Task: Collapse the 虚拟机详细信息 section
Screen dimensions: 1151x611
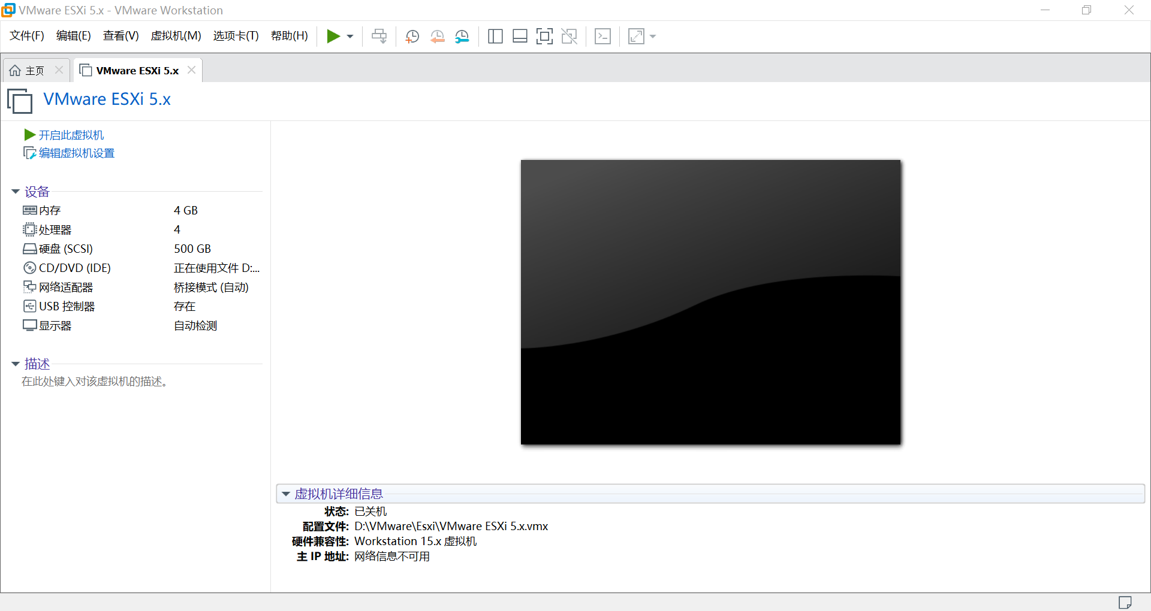Action: coord(286,494)
